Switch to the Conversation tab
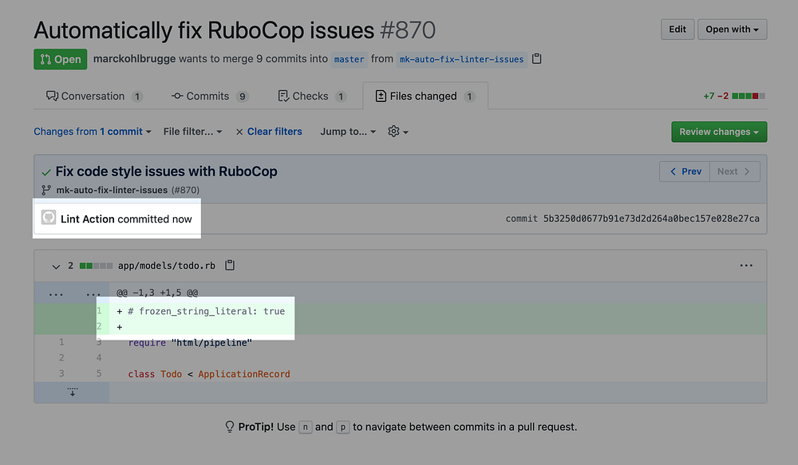This screenshot has width=798, height=465. pyautogui.click(x=94, y=97)
